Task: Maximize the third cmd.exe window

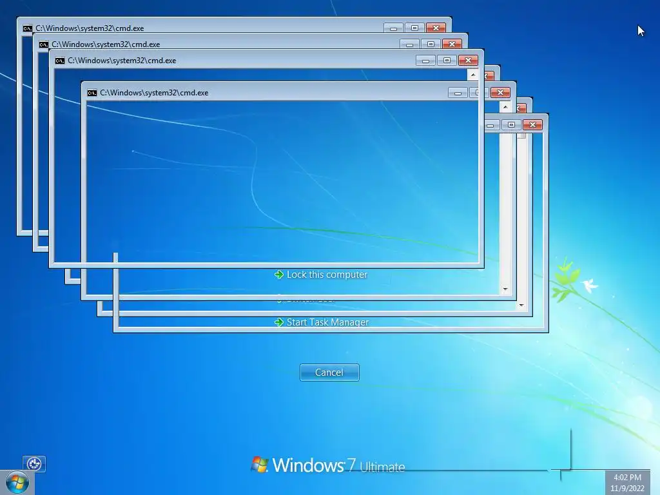Action: pyautogui.click(x=447, y=60)
